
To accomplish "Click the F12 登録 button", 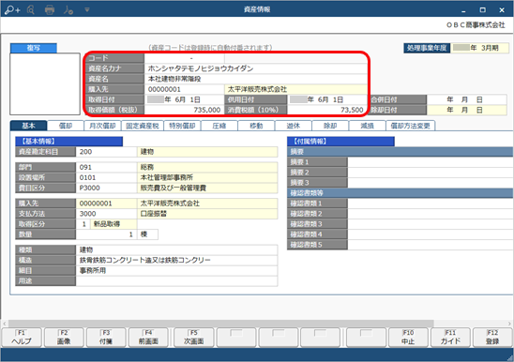I will click(492, 337).
